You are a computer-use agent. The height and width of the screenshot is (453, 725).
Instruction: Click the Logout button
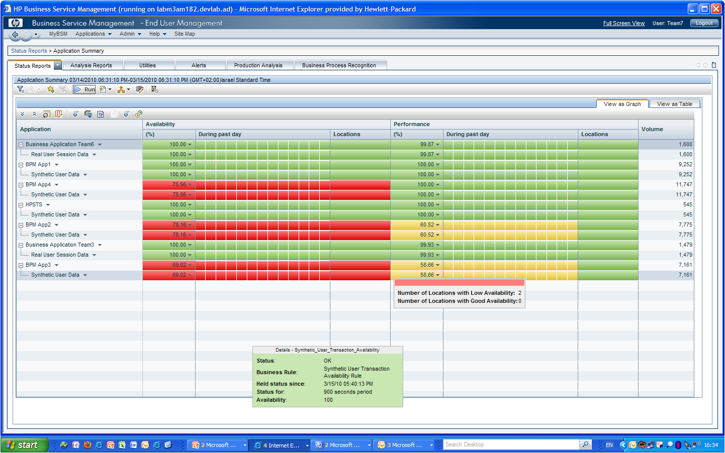704,23
